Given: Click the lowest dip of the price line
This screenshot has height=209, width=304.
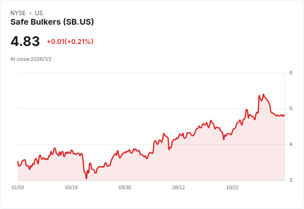Looking at the screenshot, I should [x=86, y=179].
